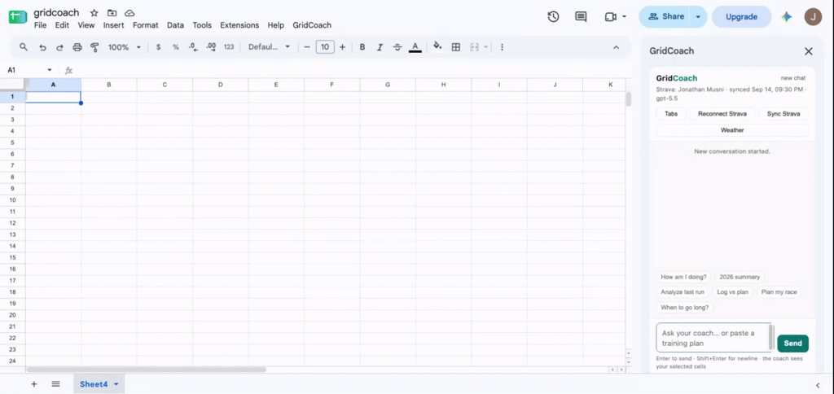Add a new sheet with plus icon
Screen dimensions: 834x394
click(x=34, y=384)
